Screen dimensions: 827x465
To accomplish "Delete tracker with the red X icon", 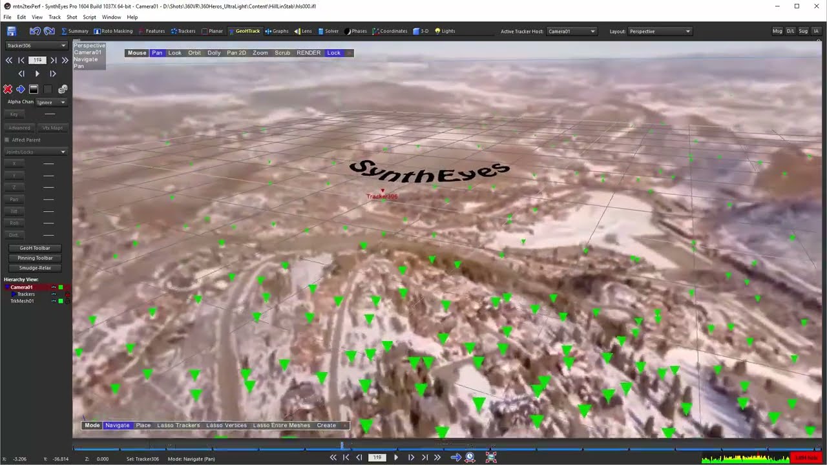I will (x=8, y=89).
